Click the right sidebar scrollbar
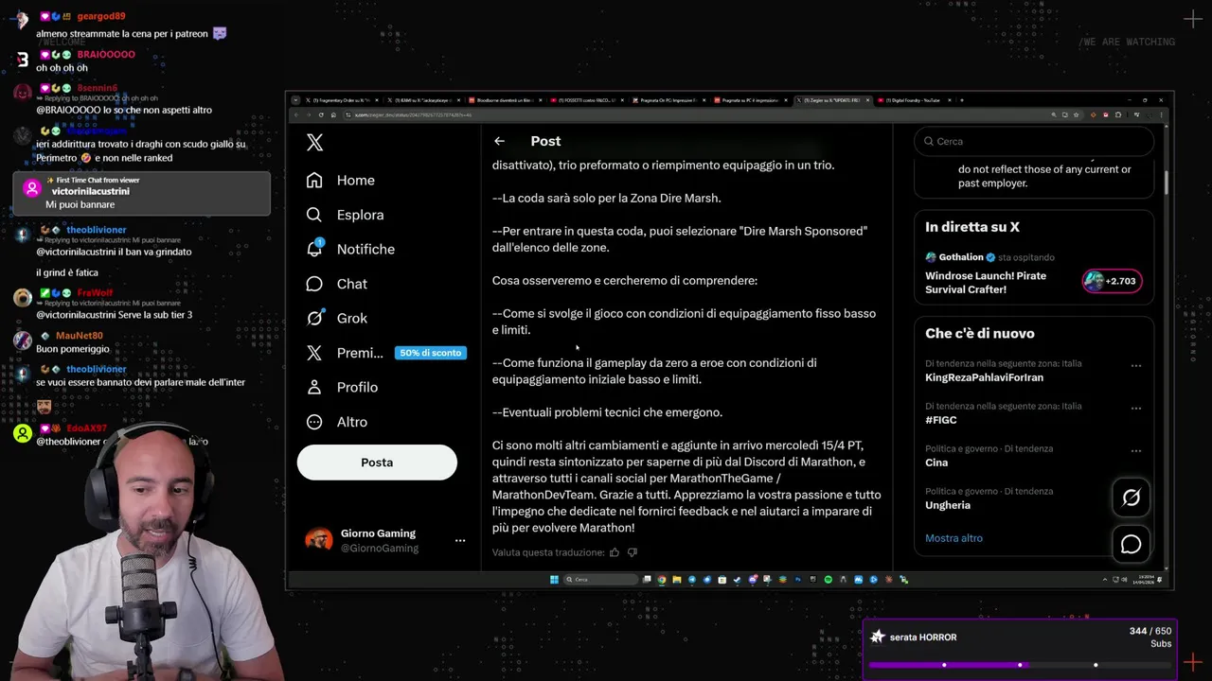The width and height of the screenshot is (1212, 681). click(1166, 183)
